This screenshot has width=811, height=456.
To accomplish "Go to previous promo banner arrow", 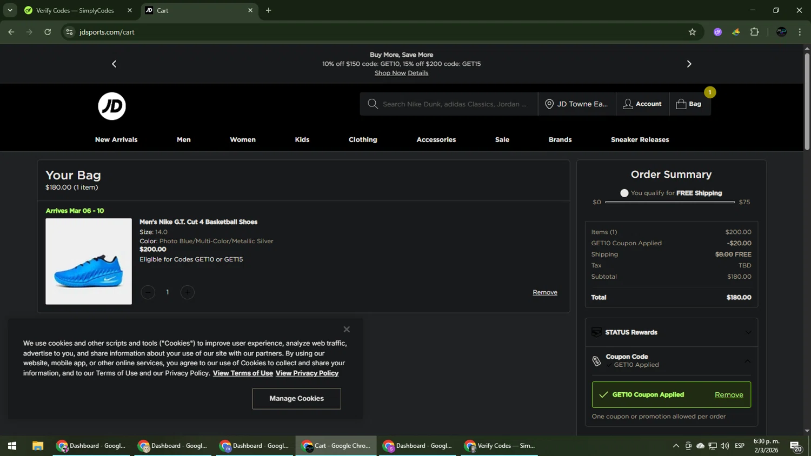I will pyautogui.click(x=114, y=64).
